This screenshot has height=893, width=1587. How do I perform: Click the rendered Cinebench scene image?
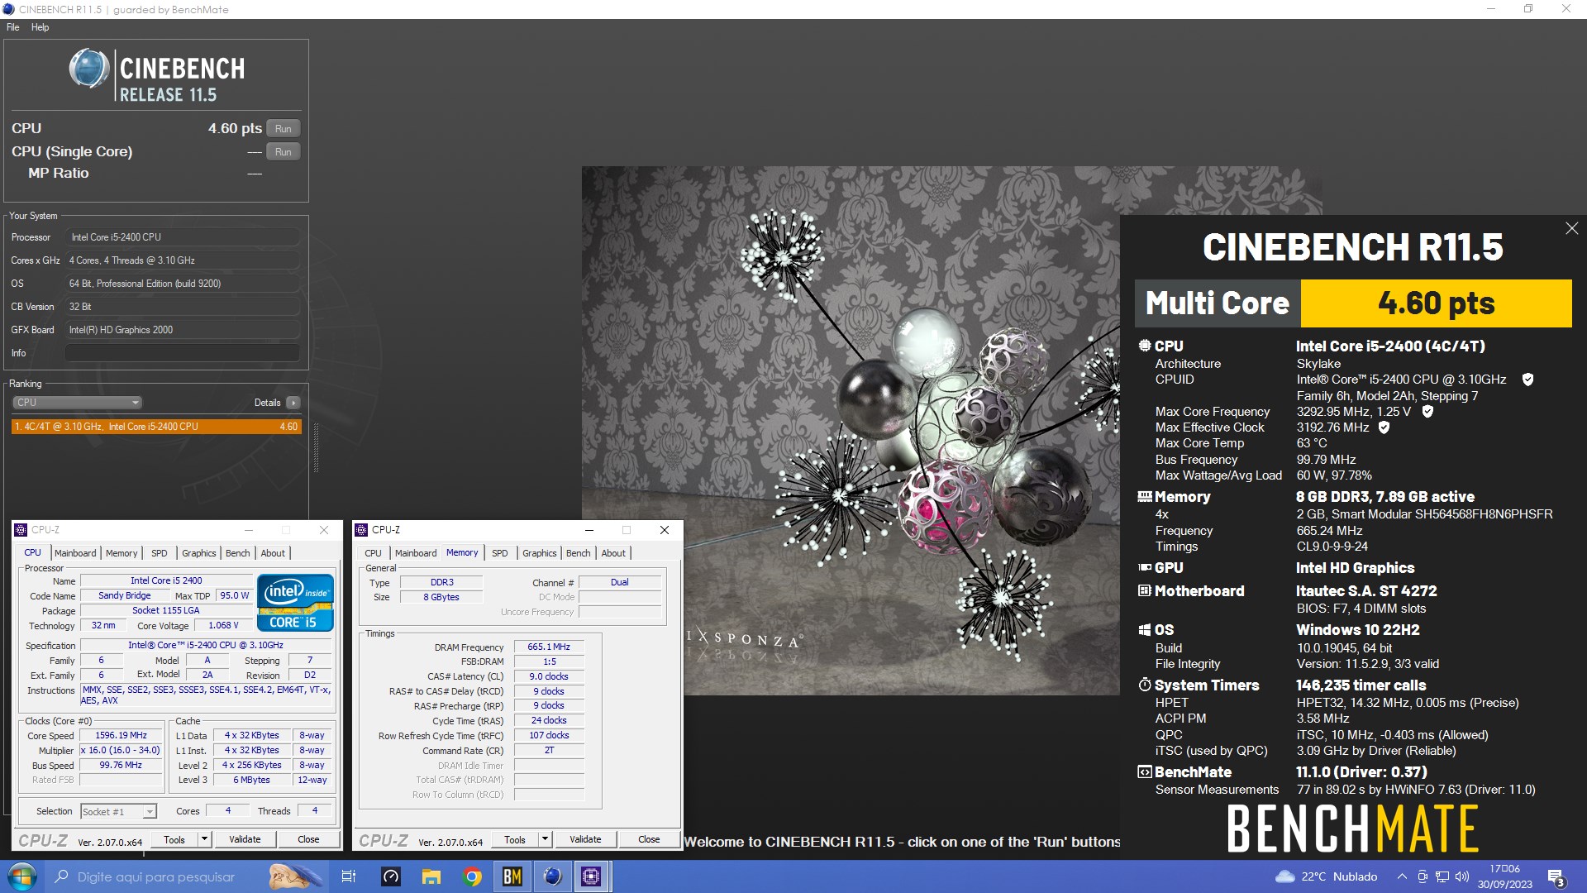(x=851, y=430)
